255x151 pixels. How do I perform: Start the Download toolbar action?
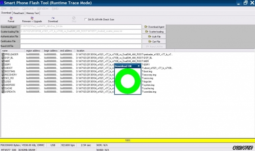(53, 19)
